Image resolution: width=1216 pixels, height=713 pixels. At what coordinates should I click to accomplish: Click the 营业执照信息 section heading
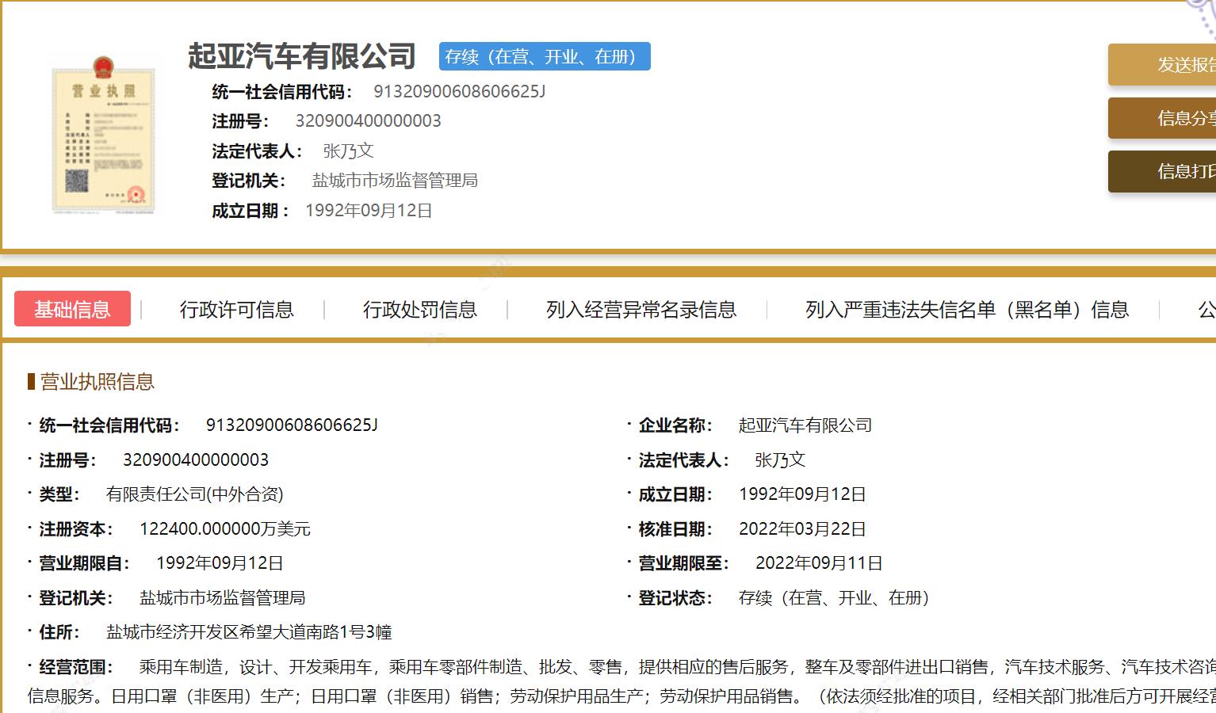(x=97, y=382)
